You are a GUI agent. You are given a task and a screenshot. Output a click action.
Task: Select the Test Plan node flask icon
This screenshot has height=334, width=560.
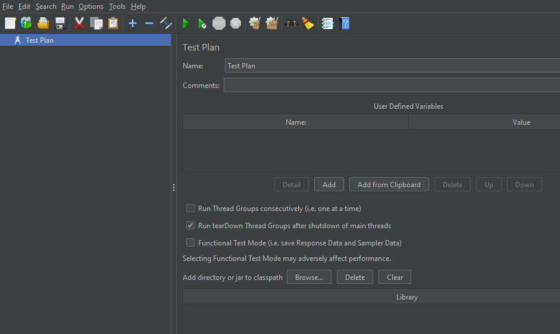(17, 40)
